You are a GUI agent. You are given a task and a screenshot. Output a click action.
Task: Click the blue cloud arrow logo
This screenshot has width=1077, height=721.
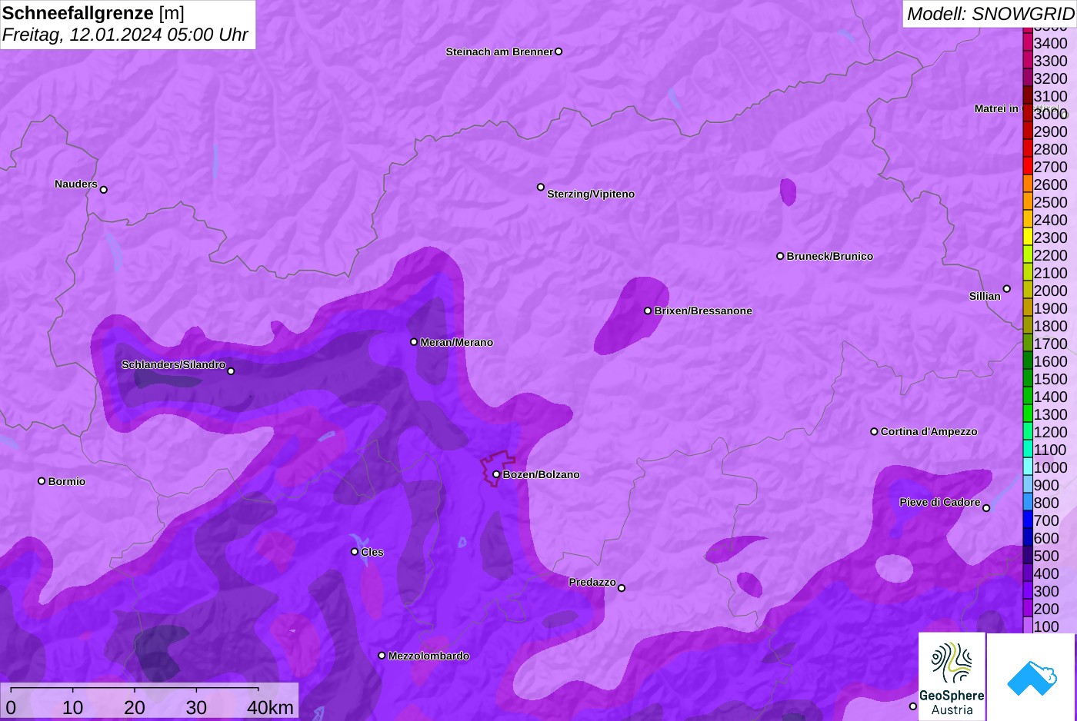(1031, 676)
